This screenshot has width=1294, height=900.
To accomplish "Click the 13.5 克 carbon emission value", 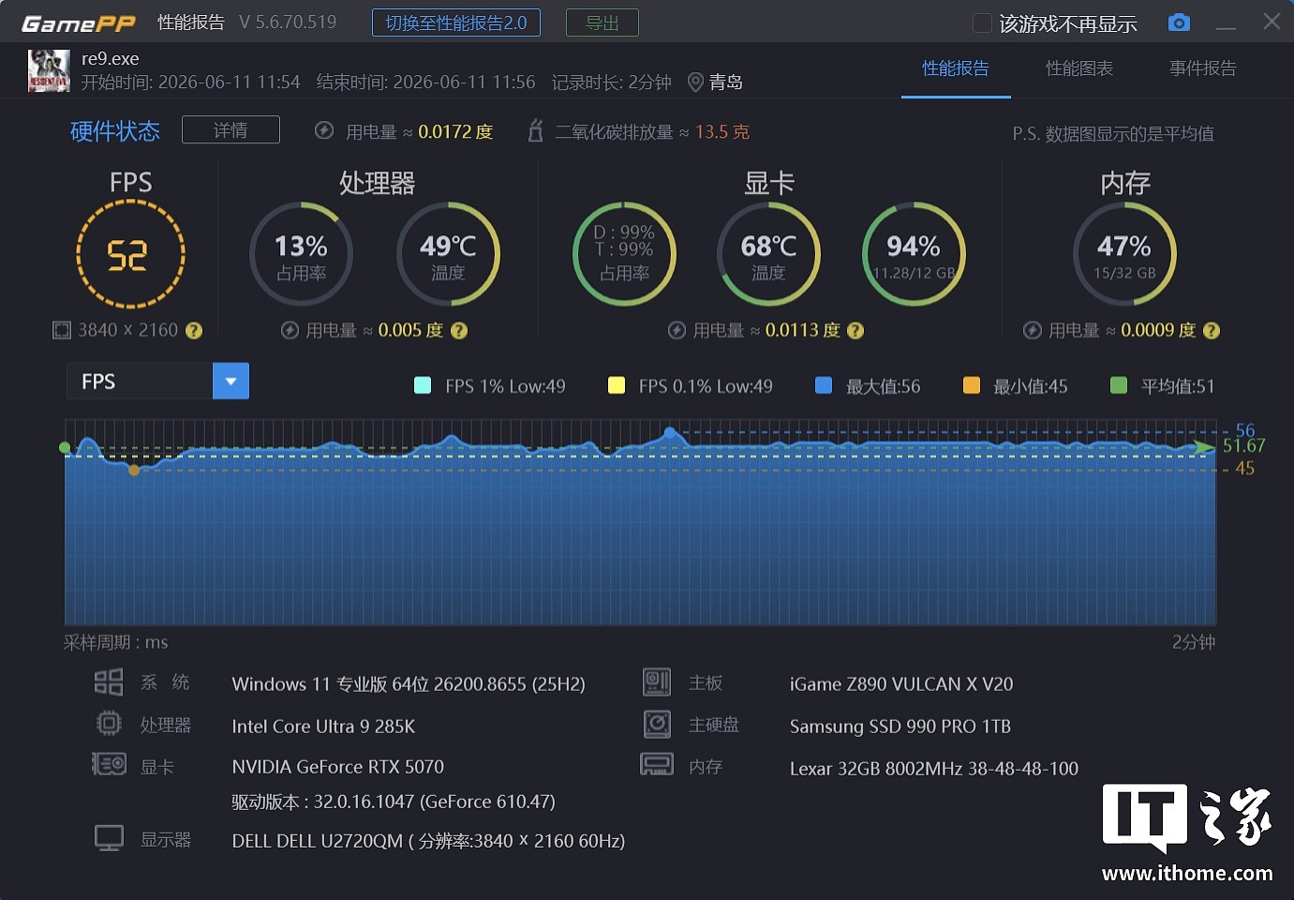I will pos(722,132).
